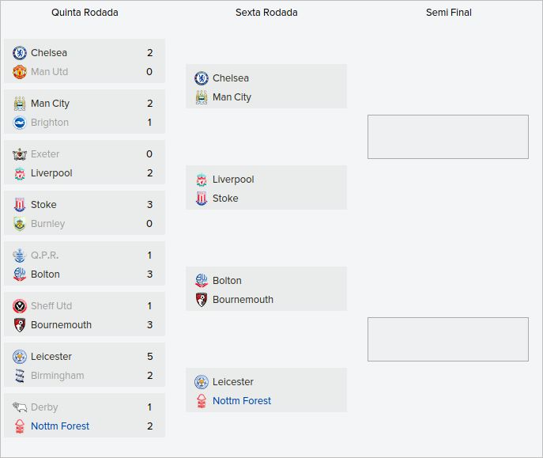543x458 pixels.
Task: Click the Burnley club badge
Action: click(20, 224)
